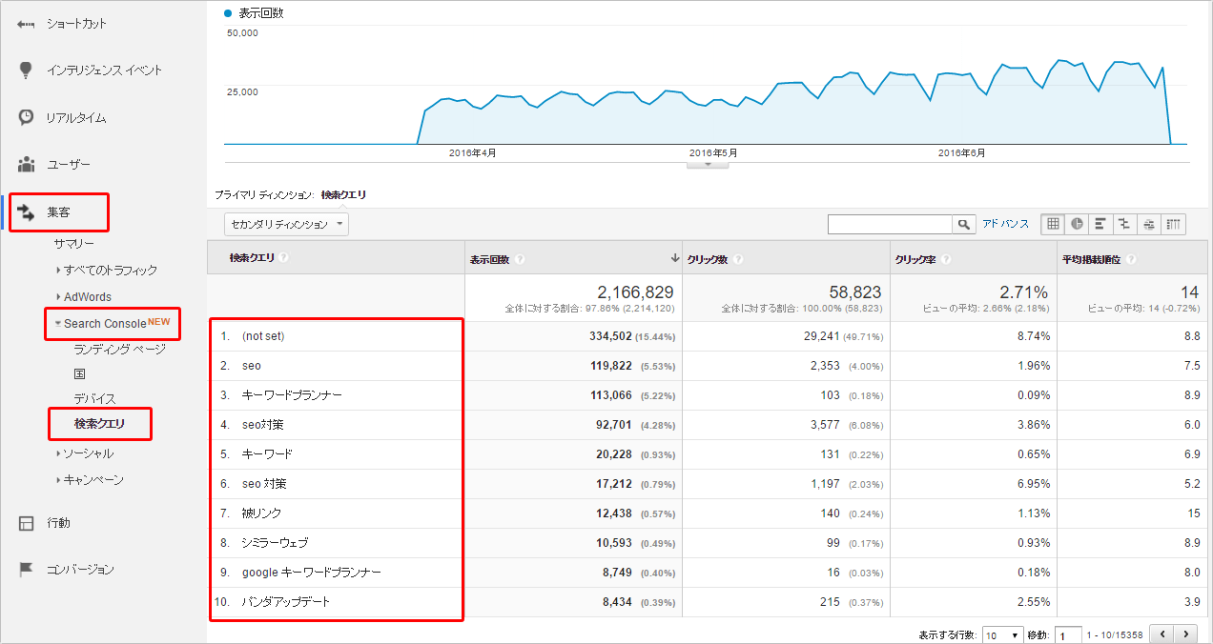The width and height of the screenshot is (1213, 644).
Task: Click the (not set) query row
Action: click(x=263, y=336)
